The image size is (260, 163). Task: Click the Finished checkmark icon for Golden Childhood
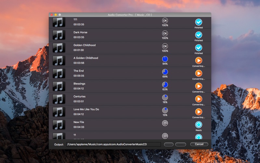click(199, 48)
